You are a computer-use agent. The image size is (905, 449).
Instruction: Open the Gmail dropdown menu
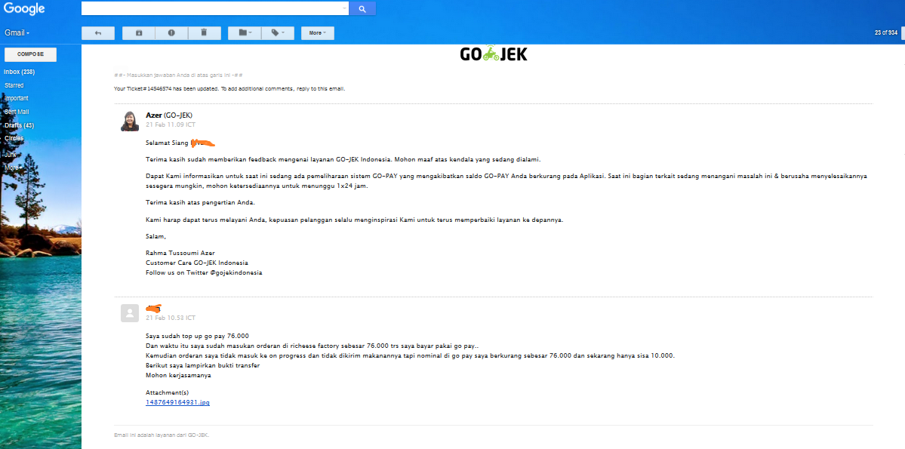point(17,33)
